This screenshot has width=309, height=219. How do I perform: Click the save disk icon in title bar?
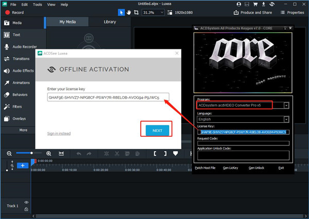coord(247,4)
